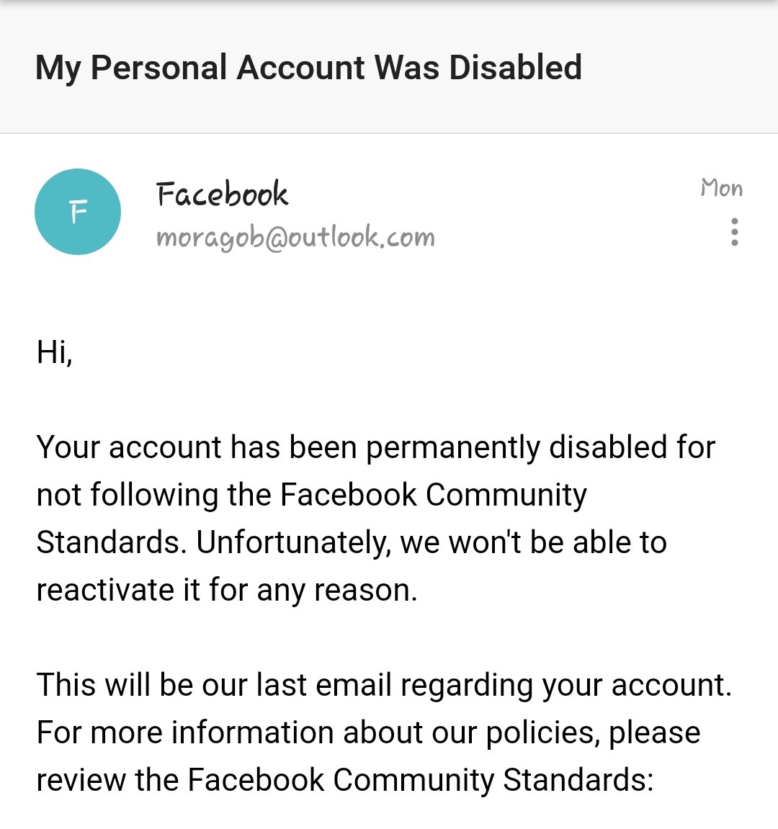
Task: Tap the subject My Personal Account Was Disabled
Action: pyautogui.click(x=308, y=68)
